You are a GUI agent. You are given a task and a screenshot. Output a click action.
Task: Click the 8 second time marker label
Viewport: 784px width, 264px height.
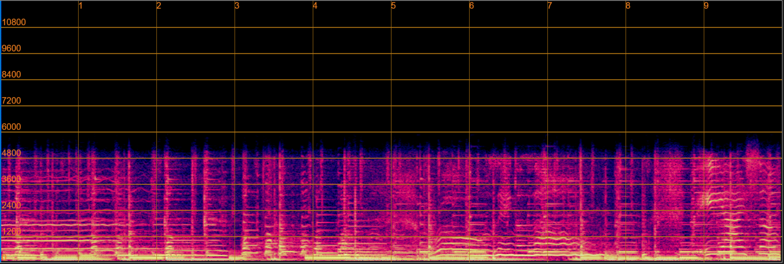coord(628,6)
